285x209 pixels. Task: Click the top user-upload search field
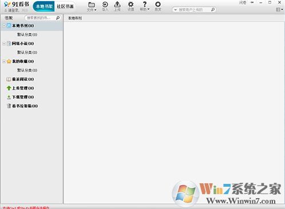pos(194,10)
